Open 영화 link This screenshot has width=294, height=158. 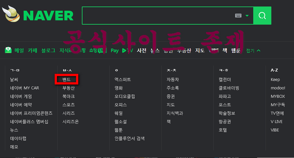119,88
